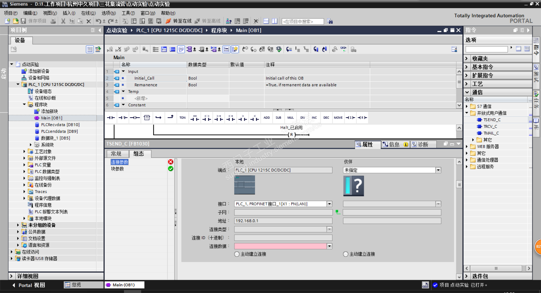Image resolution: width=541 pixels, height=293 pixels.
Task: Click the 保存项目 button
Action: coord(34,21)
